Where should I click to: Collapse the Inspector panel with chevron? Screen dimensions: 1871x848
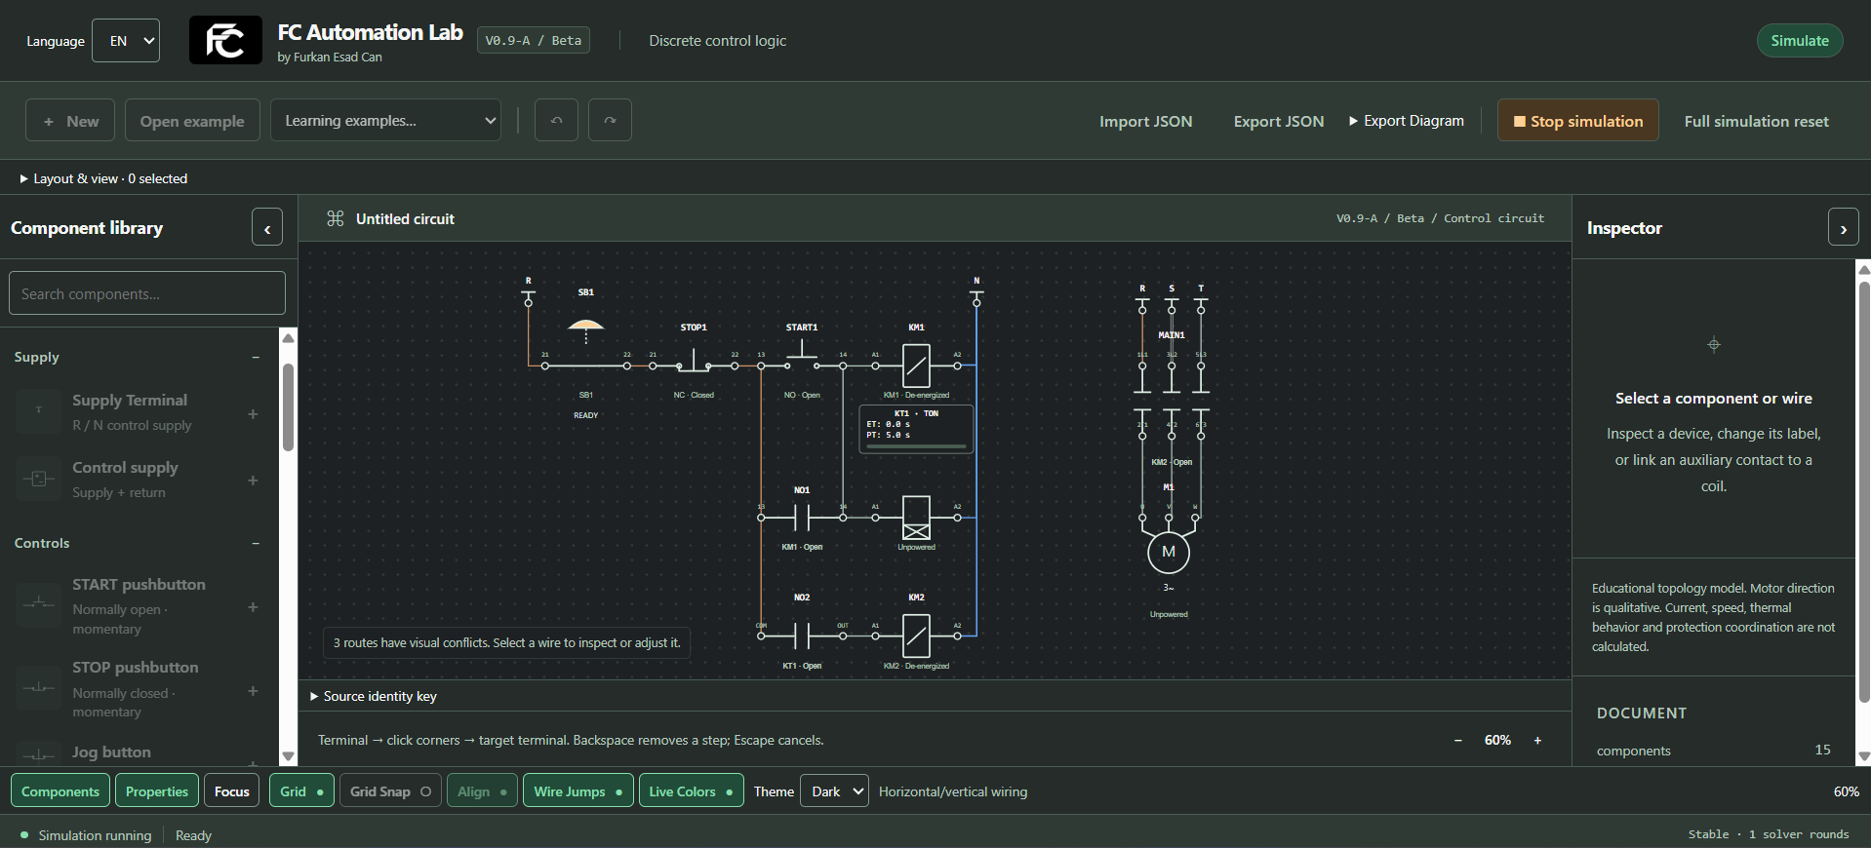click(x=1843, y=228)
